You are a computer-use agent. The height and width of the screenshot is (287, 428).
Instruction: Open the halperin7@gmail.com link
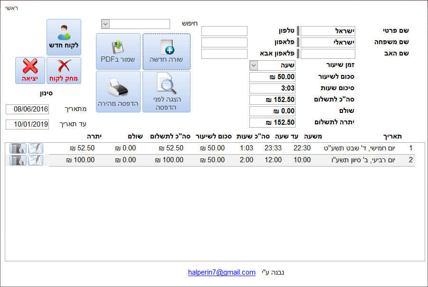[x=222, y=272]
